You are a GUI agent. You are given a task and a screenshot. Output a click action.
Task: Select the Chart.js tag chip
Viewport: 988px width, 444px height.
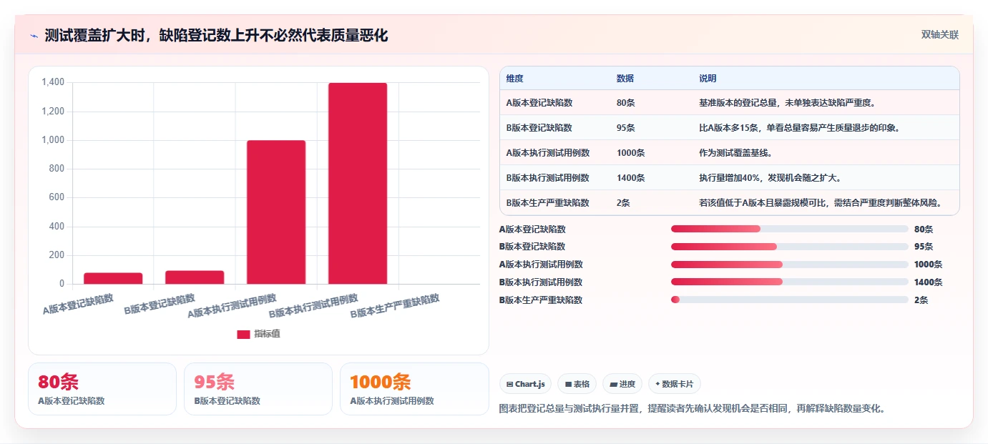tap(525, 384)
